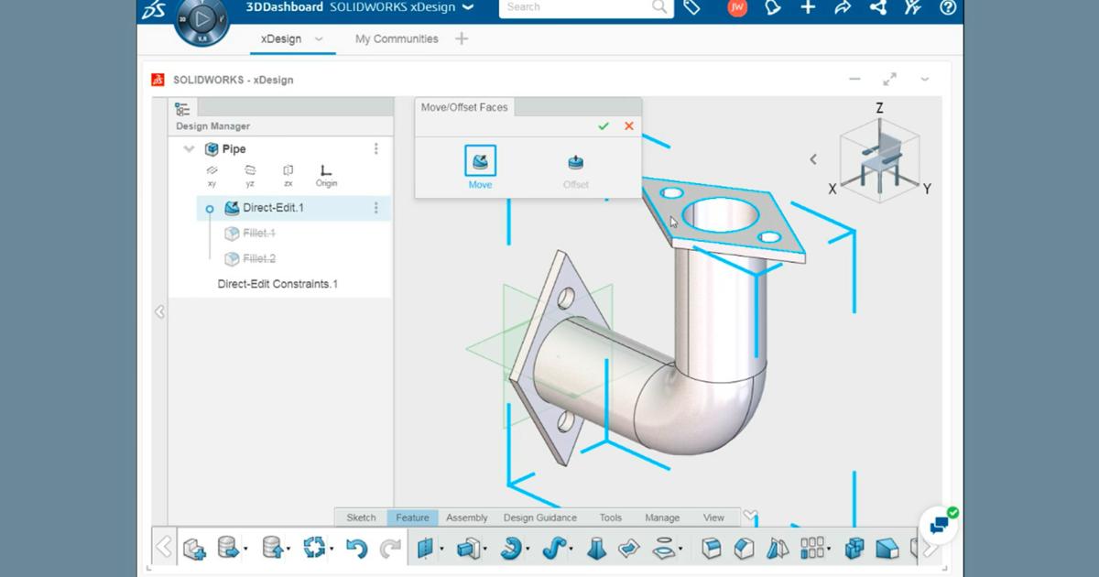Click the chat bubble icon at bottom right
This screenshot has width=1099, height=577.
tap(937, 524)
